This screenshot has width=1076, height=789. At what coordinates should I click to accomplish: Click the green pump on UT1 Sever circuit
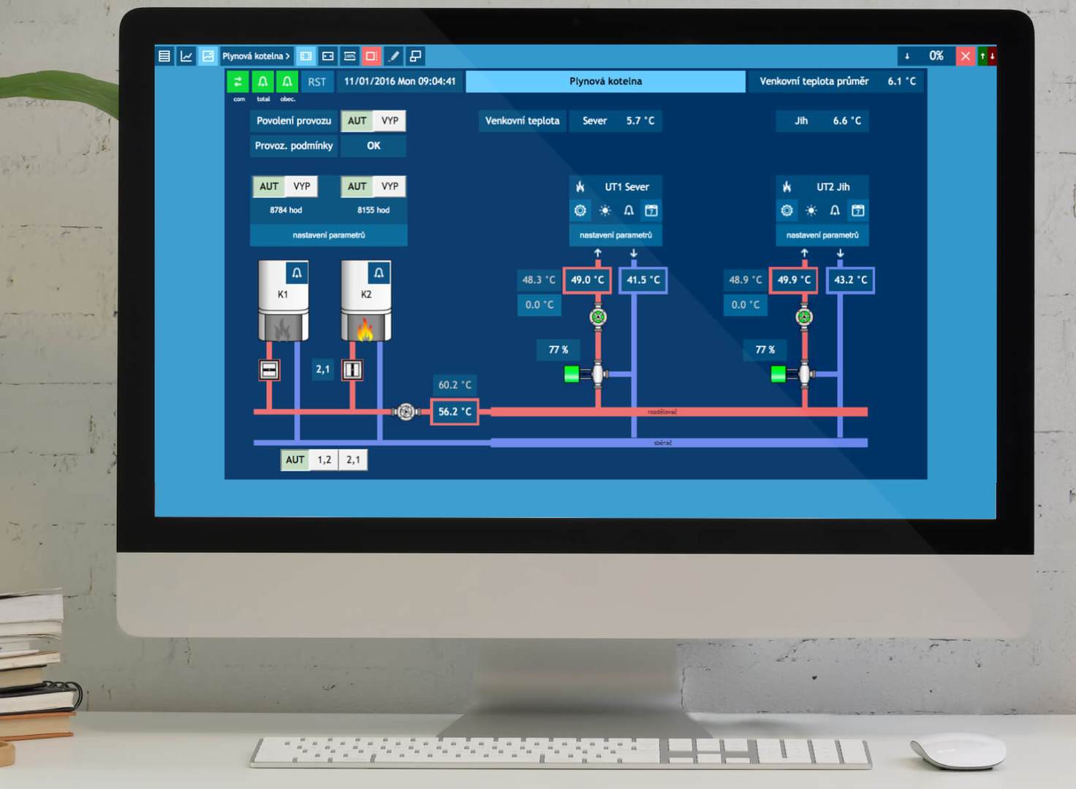tap(598, 317)
